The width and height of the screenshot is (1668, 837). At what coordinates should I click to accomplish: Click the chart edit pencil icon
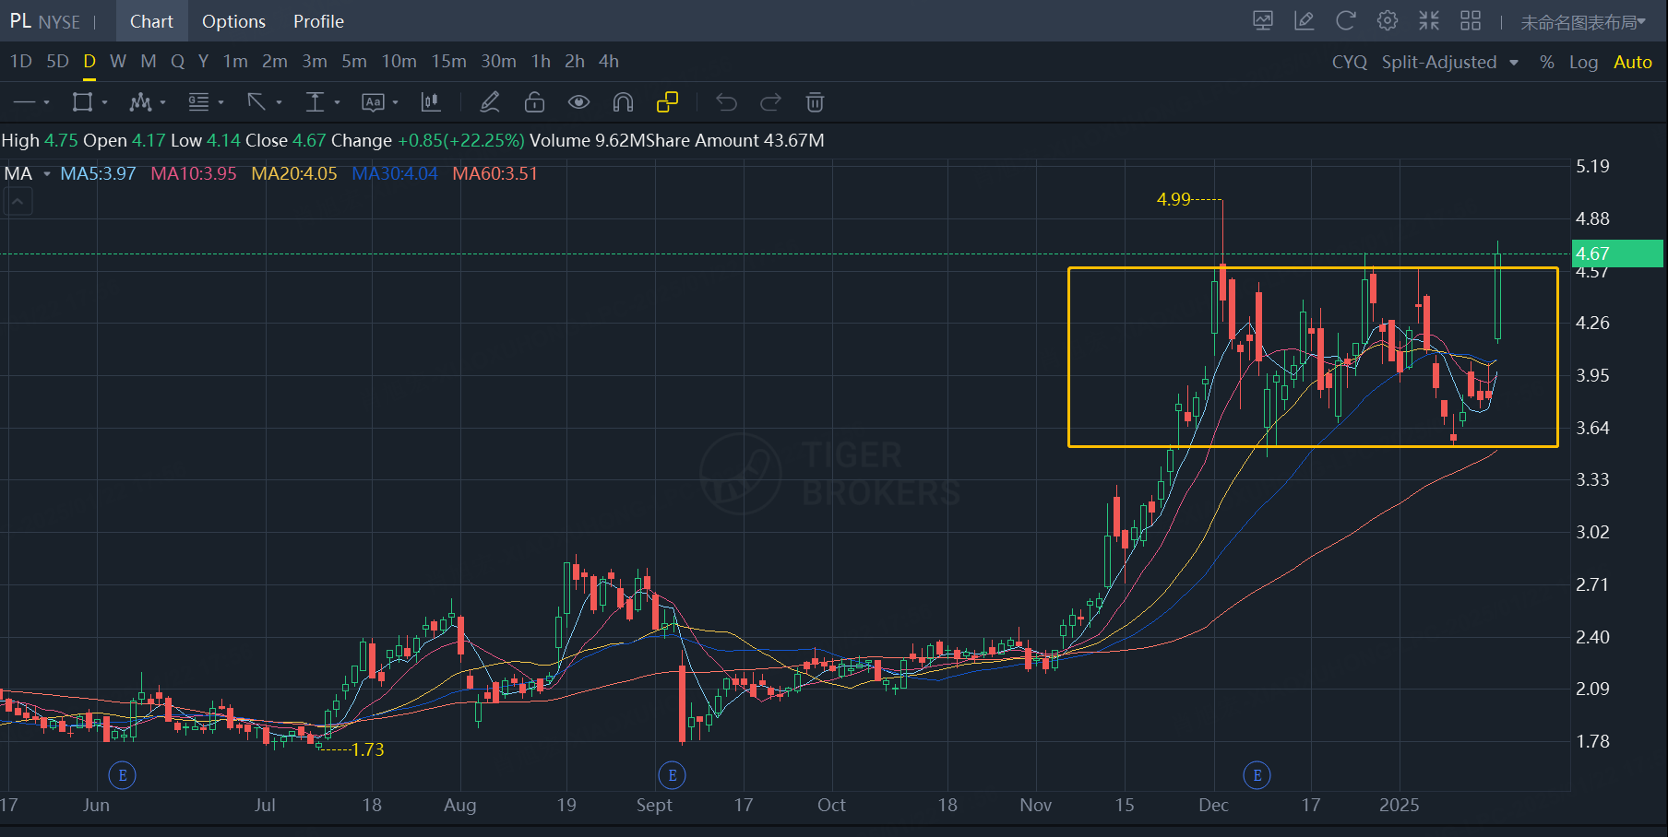point(1304,21)
